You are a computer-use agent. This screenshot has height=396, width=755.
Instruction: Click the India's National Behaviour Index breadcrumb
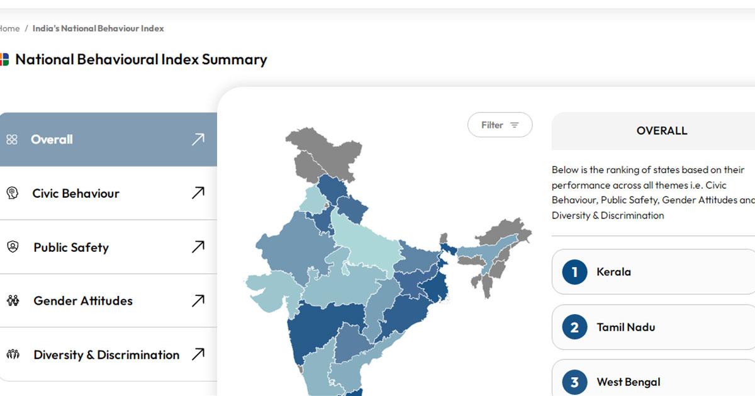tap(98, 28)
